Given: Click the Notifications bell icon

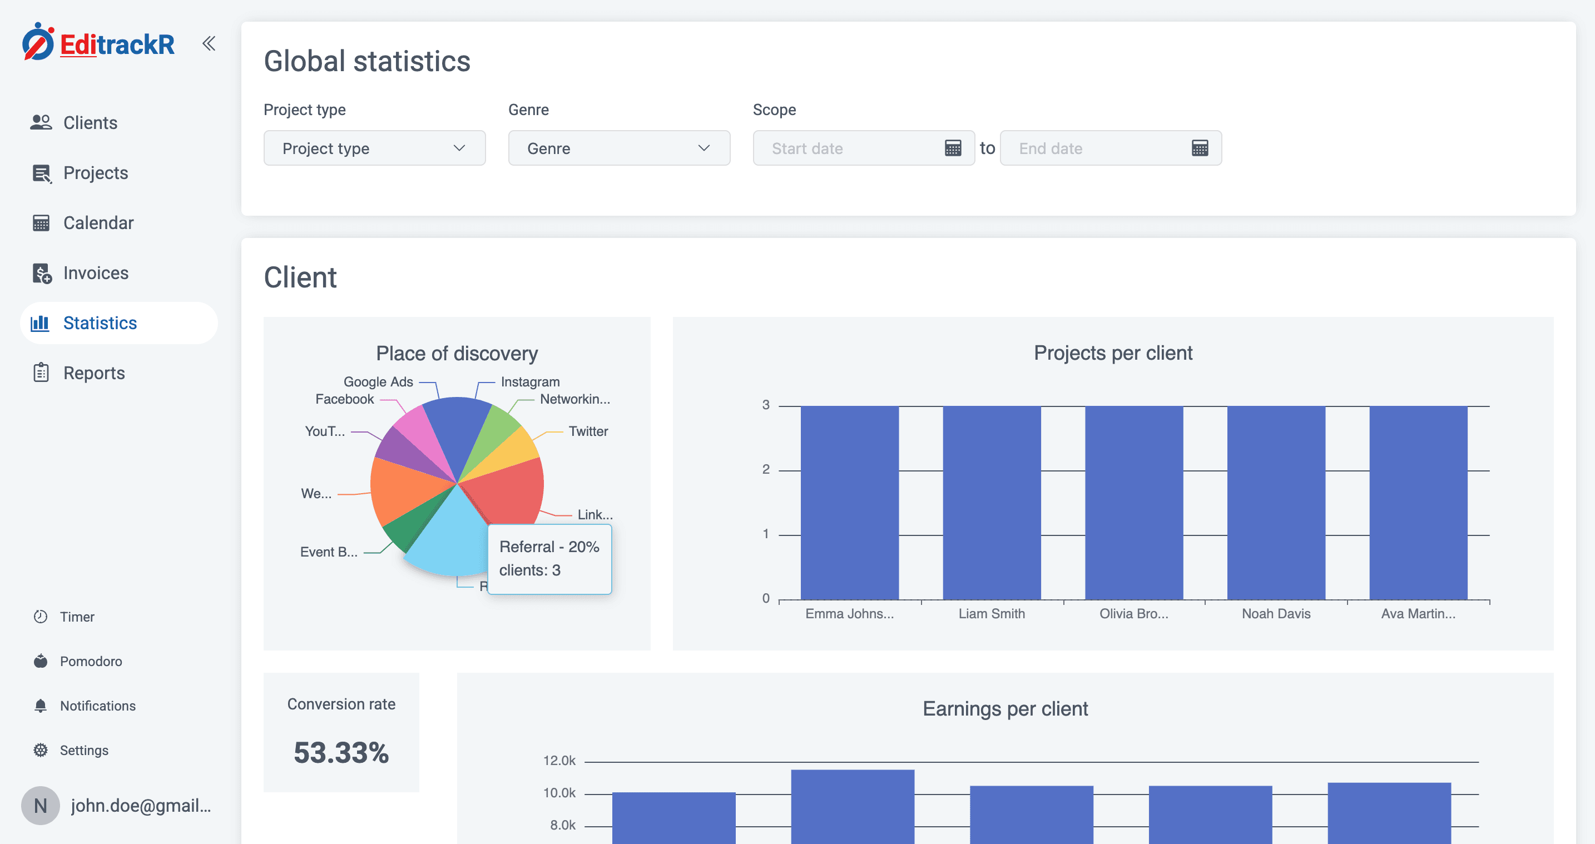Looking at the screenshot, I should (x=40, y=706).
